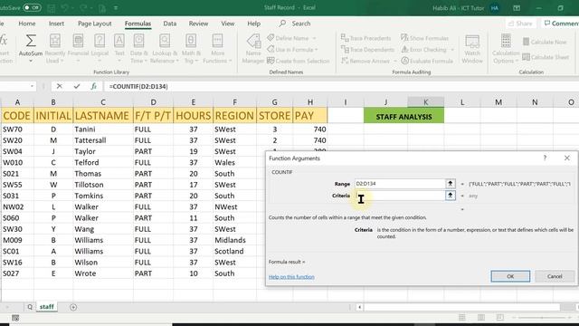This screenshot has width=579, height=326.
Task: Select column K header
Action: click(x=426, y=102)
